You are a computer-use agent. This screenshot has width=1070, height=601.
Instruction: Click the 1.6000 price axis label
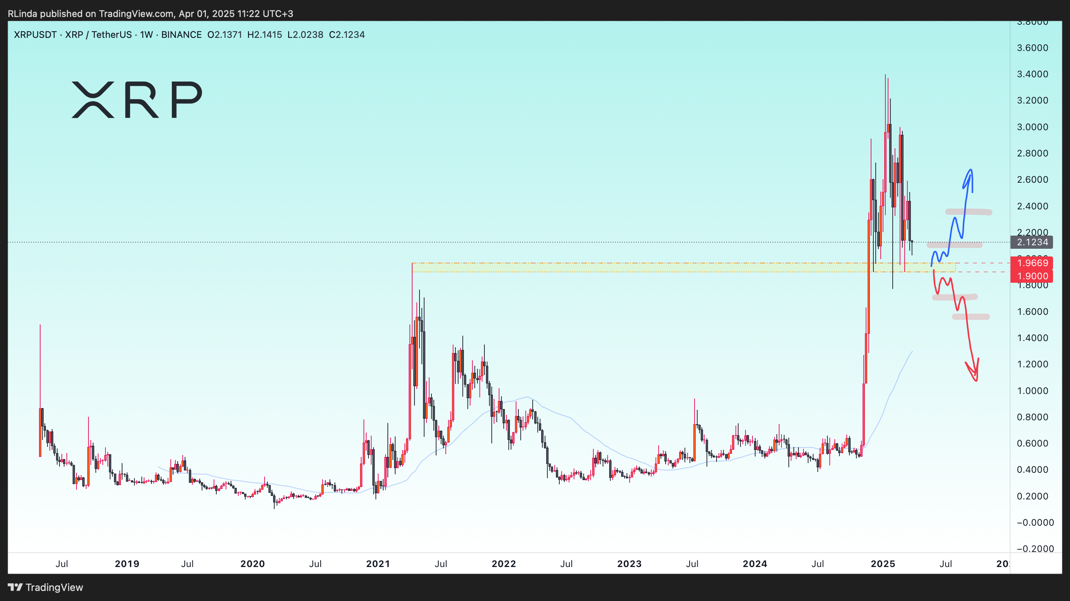(1032, 311)
